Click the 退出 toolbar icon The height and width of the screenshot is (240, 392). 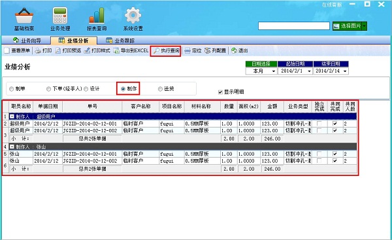tap(234, 51)
